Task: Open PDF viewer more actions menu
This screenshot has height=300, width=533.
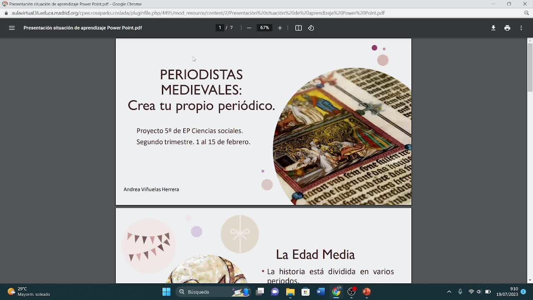Action: click(521, 28)
